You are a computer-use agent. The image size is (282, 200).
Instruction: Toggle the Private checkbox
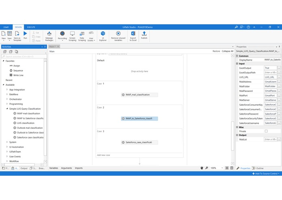(x=266, y=131)
